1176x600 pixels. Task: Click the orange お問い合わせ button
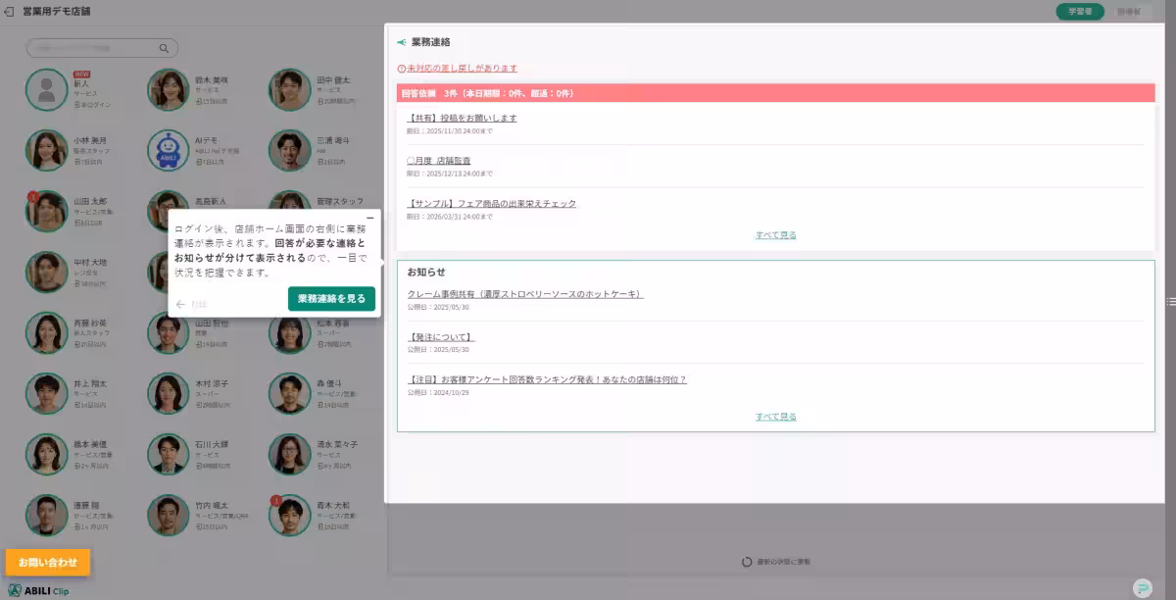coord(47,562)
